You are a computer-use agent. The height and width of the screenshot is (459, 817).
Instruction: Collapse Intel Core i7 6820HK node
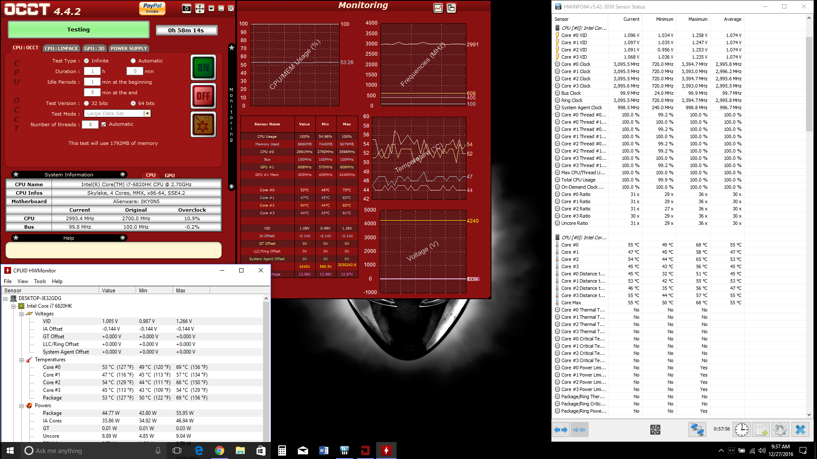[13, 306]
